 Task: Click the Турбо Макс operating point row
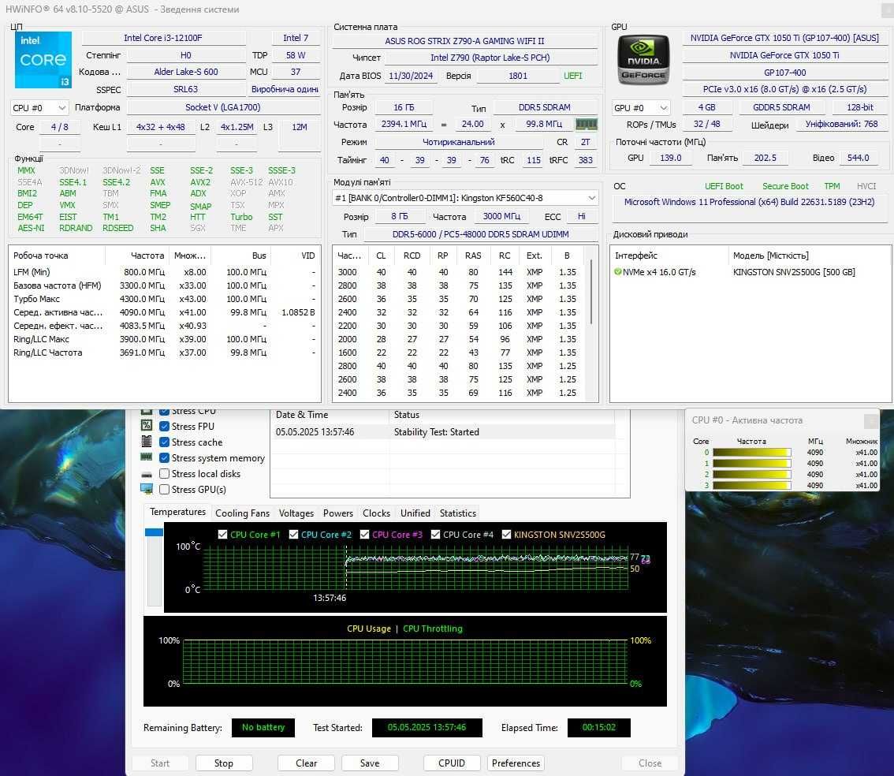coord(164,299)
